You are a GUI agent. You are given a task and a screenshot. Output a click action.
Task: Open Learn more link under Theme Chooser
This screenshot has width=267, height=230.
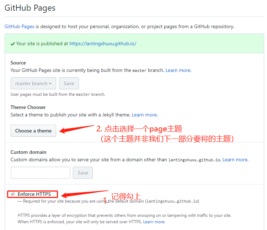pyautogui.click(x=144, y=115)
